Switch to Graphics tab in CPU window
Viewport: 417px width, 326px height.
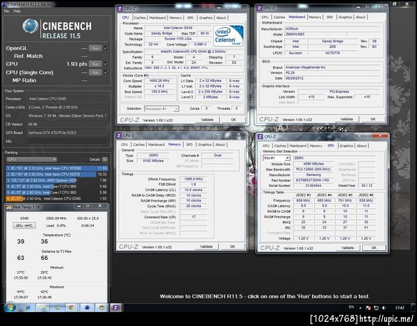[x=206, y=18]
